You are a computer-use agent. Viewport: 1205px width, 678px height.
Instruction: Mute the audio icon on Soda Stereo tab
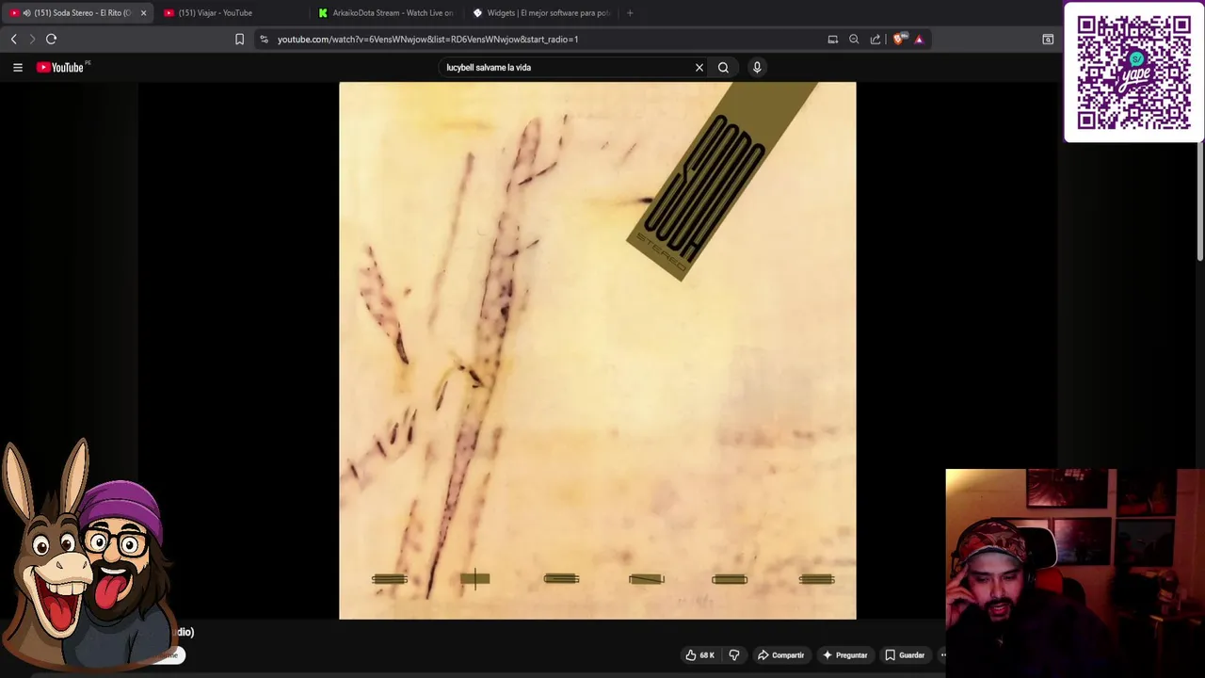pos(26,13)
